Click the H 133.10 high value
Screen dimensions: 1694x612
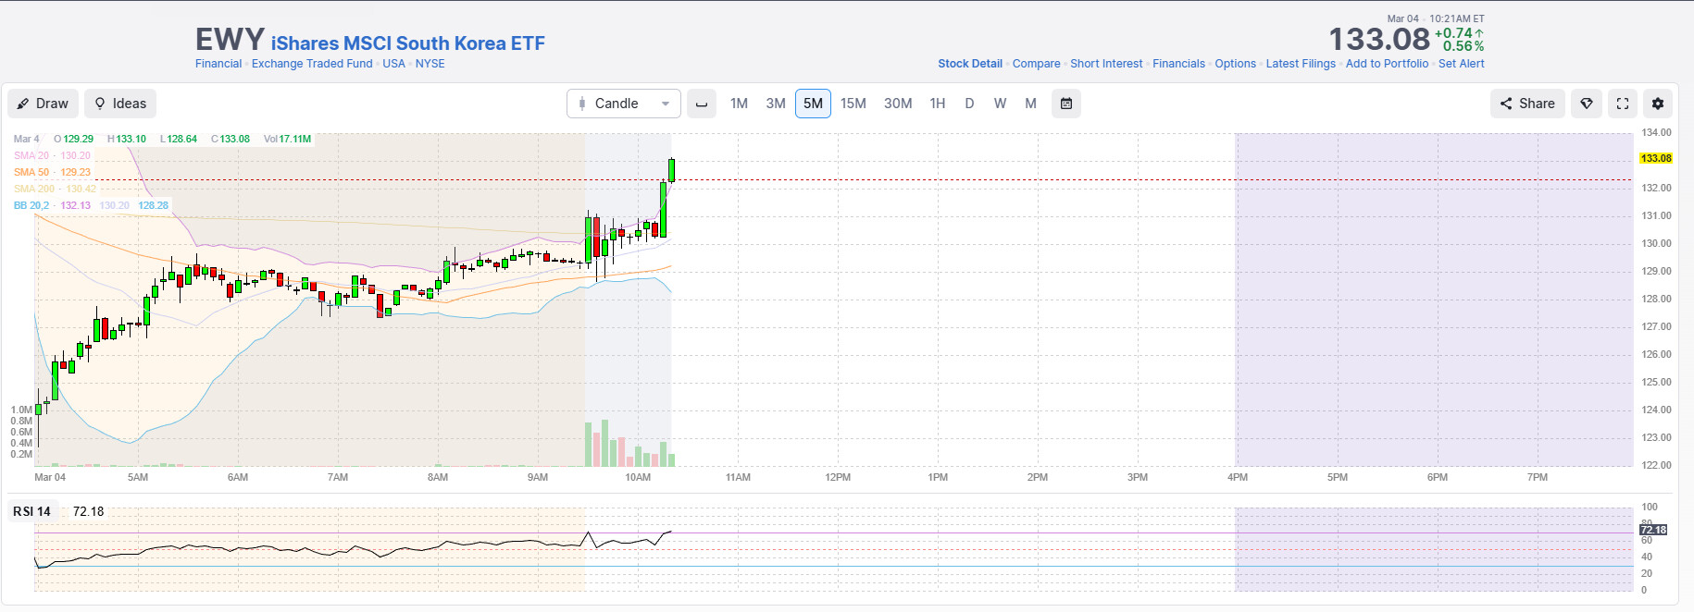click(x=127, y=139)
